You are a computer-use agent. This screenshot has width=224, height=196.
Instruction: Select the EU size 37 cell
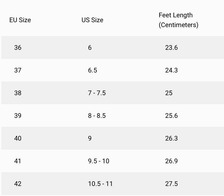click(x=18, y=70)
